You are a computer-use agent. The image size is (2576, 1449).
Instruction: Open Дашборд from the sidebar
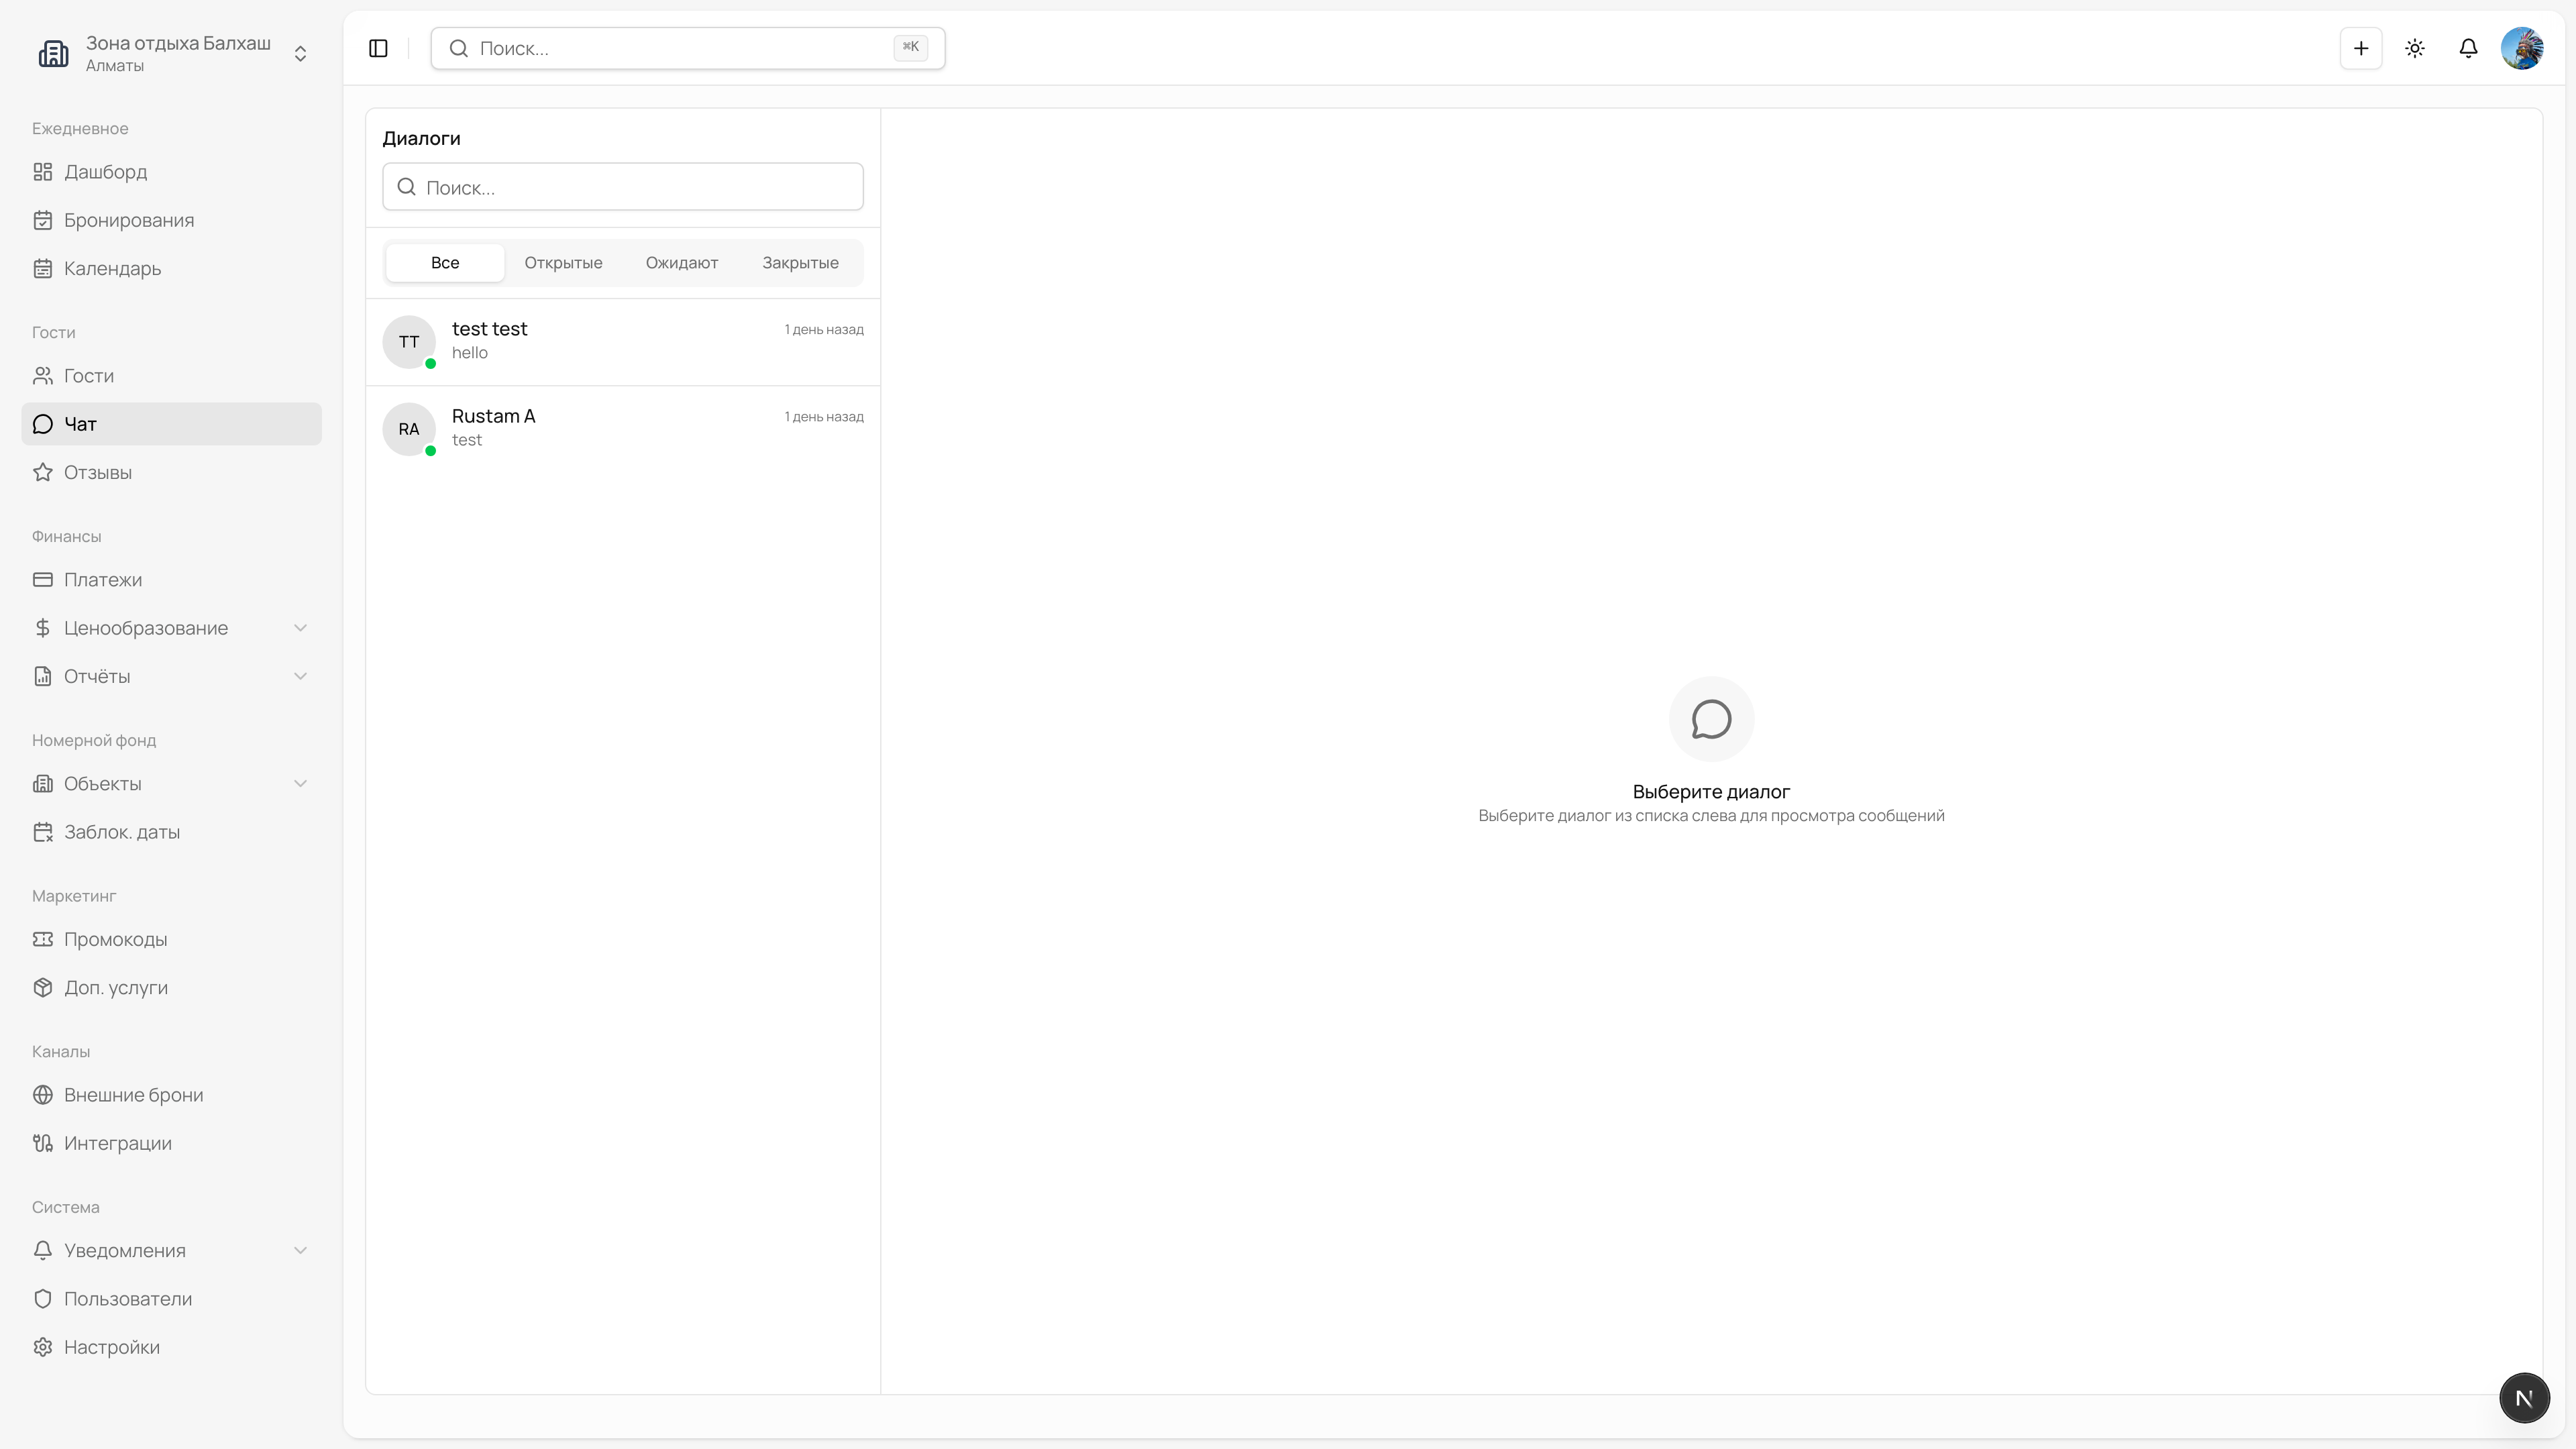point(105,172)
